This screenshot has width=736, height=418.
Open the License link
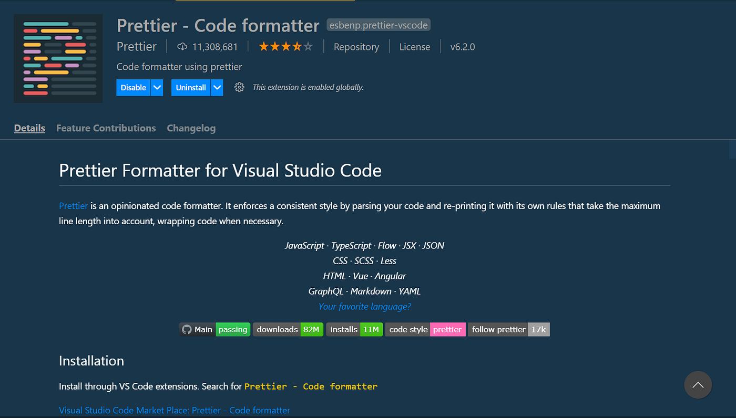(415, 47)
